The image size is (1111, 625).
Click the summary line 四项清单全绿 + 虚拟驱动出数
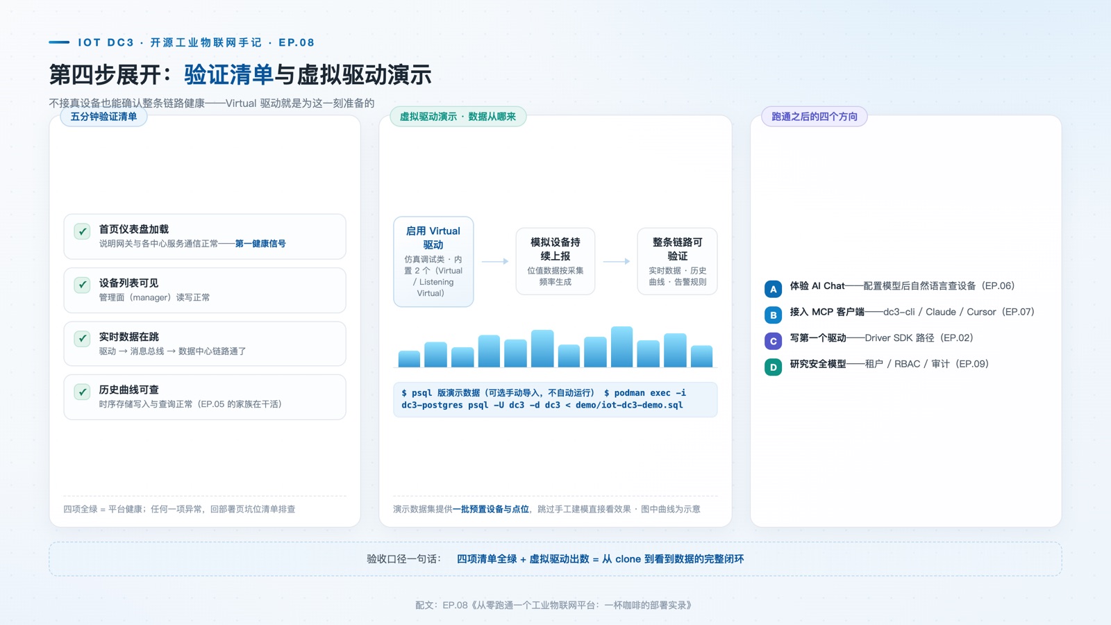pos(523,559)
